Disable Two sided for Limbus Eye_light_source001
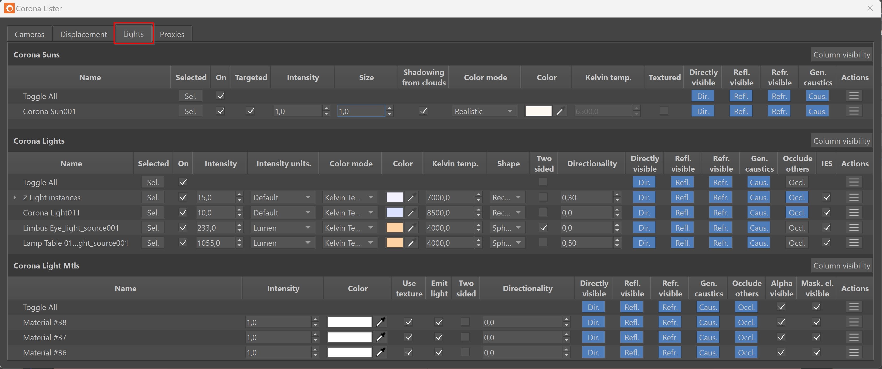Screen dimensions: 882x369 543,227
